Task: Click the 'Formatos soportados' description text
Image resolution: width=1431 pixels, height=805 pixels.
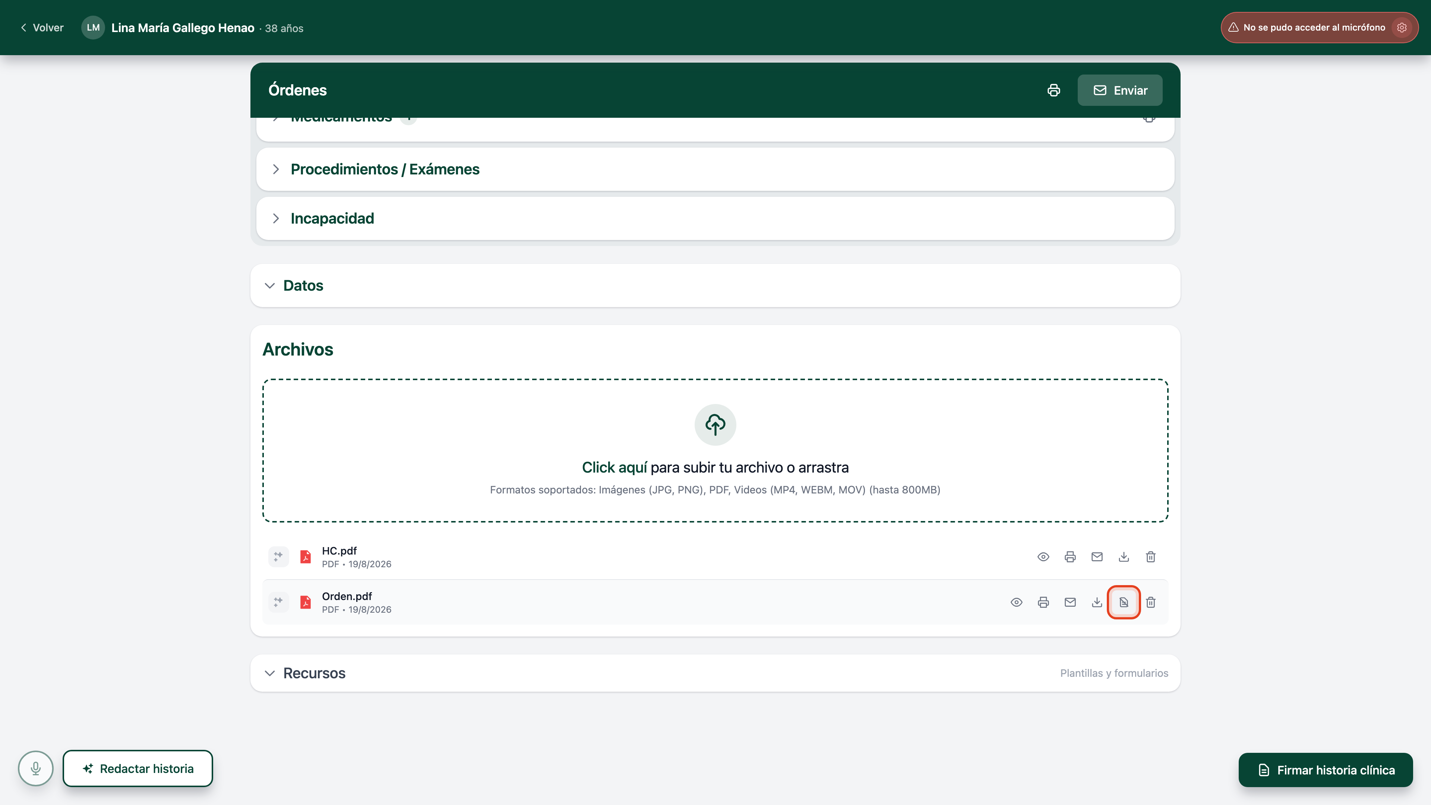Action: click(x=715, y=490)
